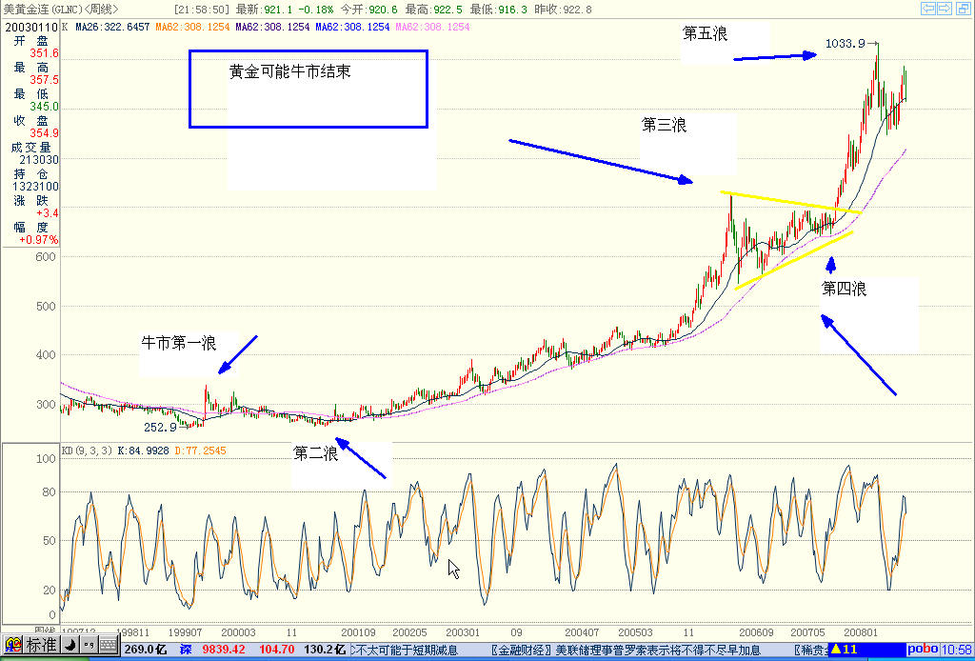Screen dimensions: 975x661
Task: Click the 最低:916.3 quote in header
Action: (499, 10)
